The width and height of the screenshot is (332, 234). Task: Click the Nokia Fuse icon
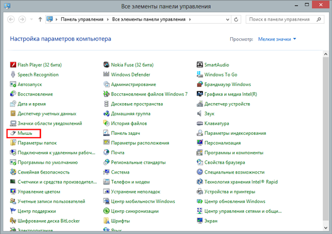coord(106,65)
